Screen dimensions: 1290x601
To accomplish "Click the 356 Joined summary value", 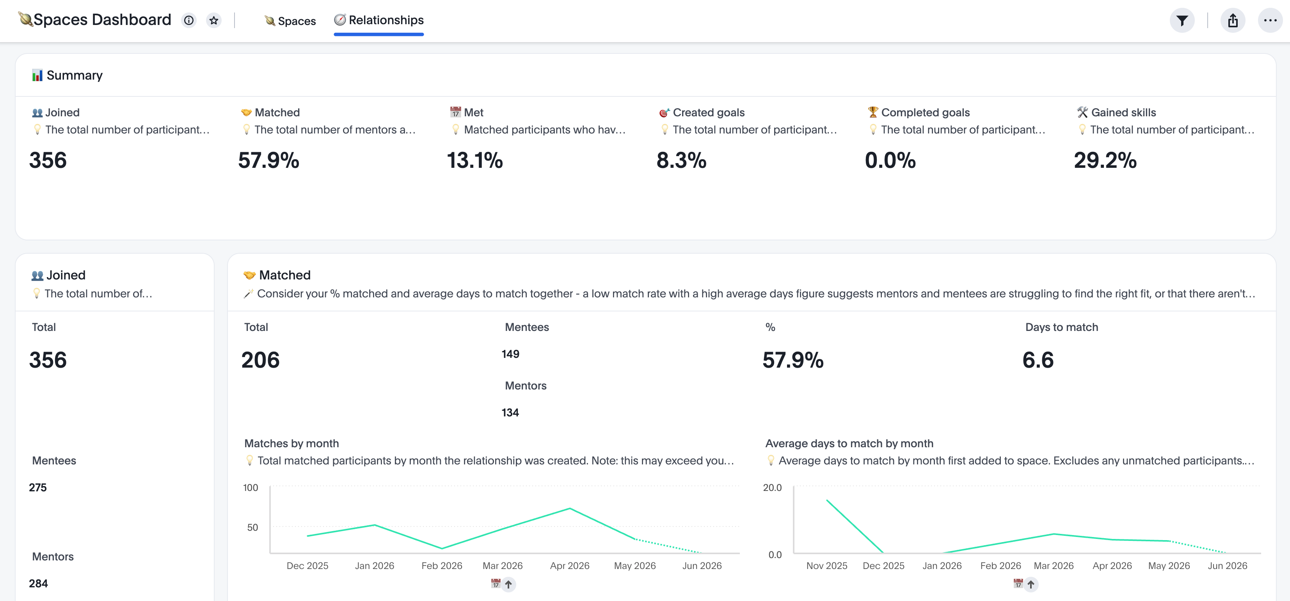I will coord(48,160).
